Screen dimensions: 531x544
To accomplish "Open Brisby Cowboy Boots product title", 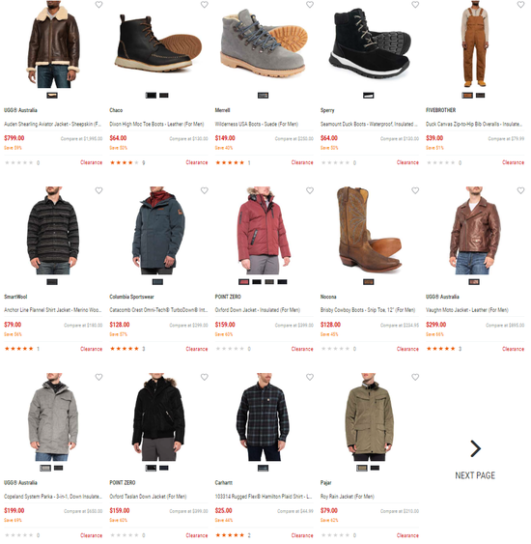I will [368, 310].
